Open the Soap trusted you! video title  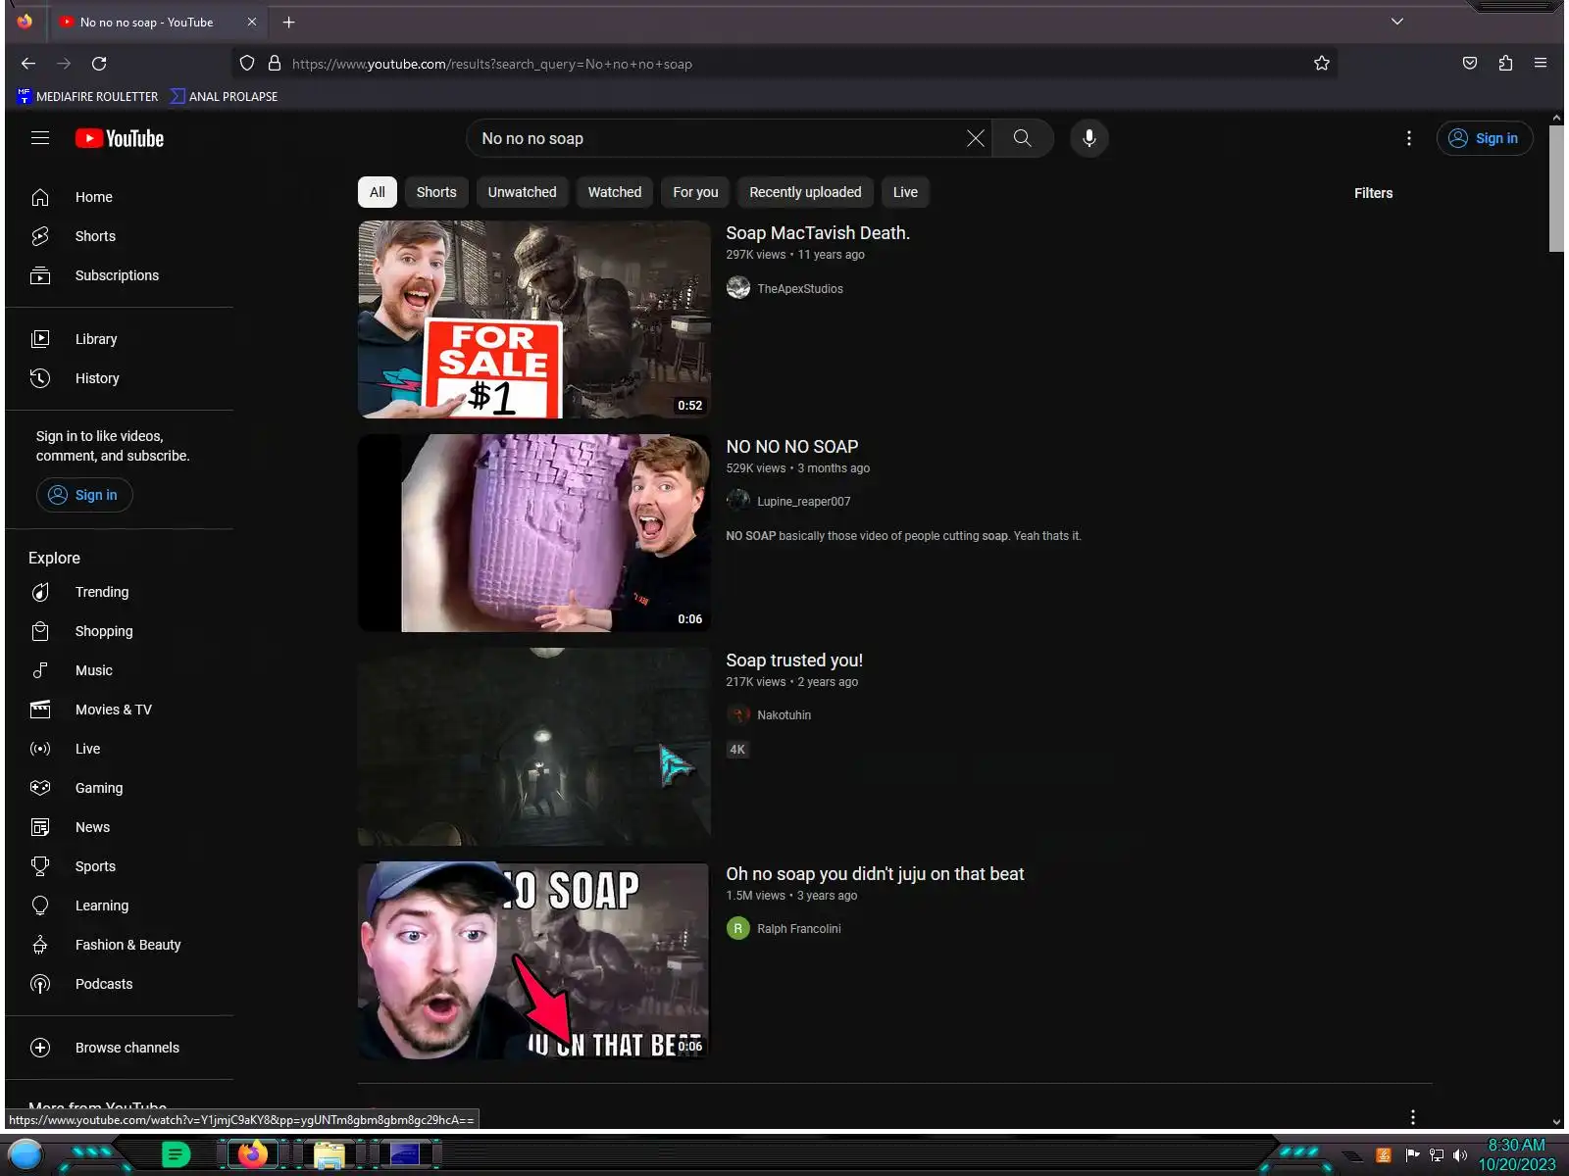pos(794,661)
